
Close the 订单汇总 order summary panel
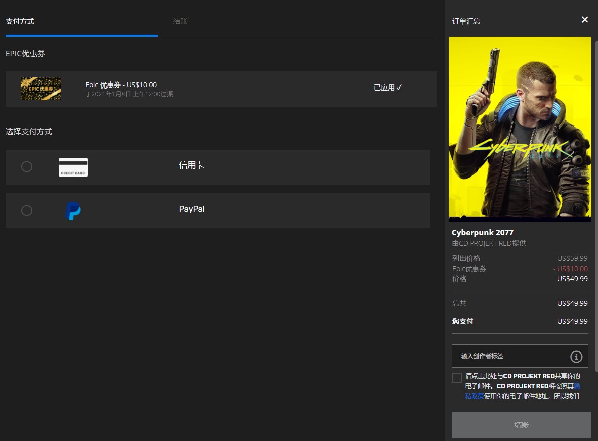(584, 20)
